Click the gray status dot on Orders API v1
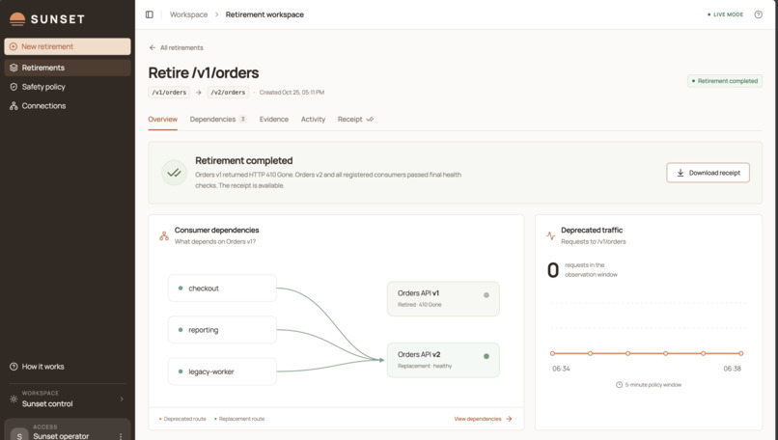Viewport: 778px width, 440px height. (x=486, y=295)
